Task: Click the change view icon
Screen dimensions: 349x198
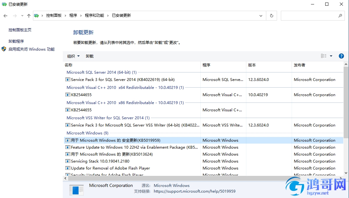Action: 324,56
